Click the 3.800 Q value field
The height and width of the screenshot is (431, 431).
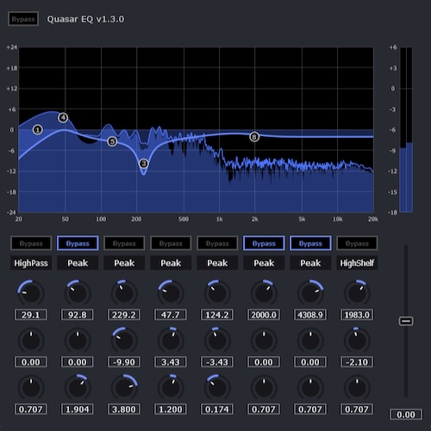point(124,409)
